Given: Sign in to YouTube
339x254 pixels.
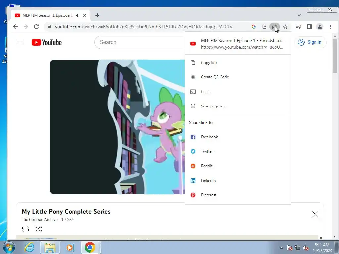Looking at the screenshot, I should 310,42.
